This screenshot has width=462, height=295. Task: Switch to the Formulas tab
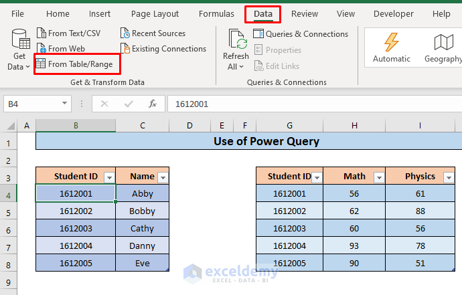tap(216, 14)
